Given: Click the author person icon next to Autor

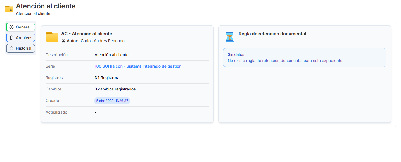Looking at the screenshot, I should pos(63,41).
